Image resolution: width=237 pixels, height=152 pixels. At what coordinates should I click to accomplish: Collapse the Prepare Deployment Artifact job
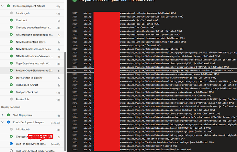tap(2, 6)
